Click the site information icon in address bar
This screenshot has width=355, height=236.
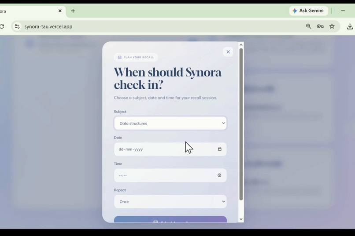(x=17, y=26)
